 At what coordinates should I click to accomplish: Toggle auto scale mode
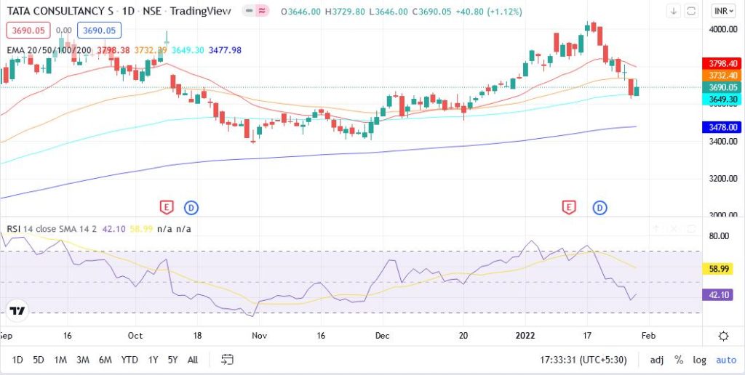[x=725, y=360]
